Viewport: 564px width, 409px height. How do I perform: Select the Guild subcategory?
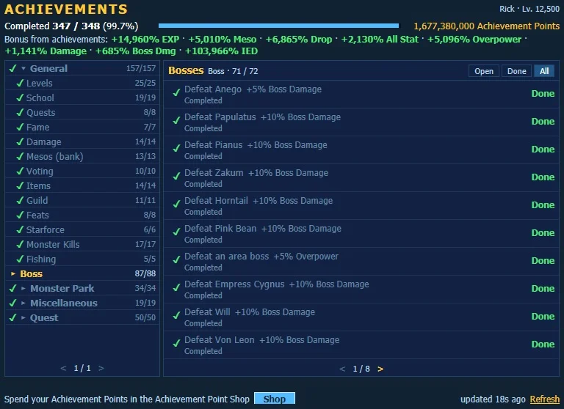(x=82, y=200)
